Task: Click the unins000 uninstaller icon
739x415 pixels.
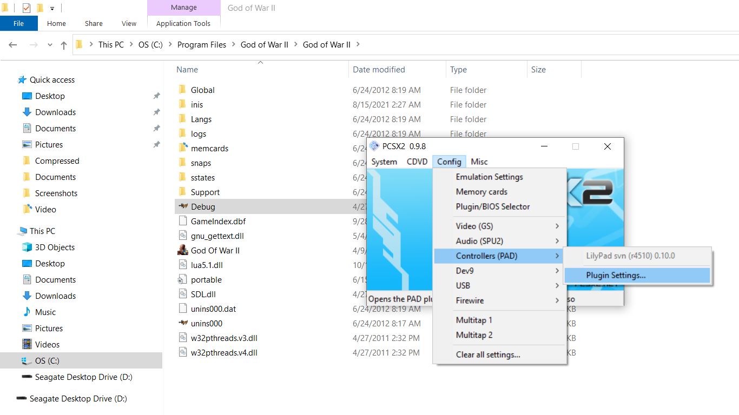Action: (183, 323)
